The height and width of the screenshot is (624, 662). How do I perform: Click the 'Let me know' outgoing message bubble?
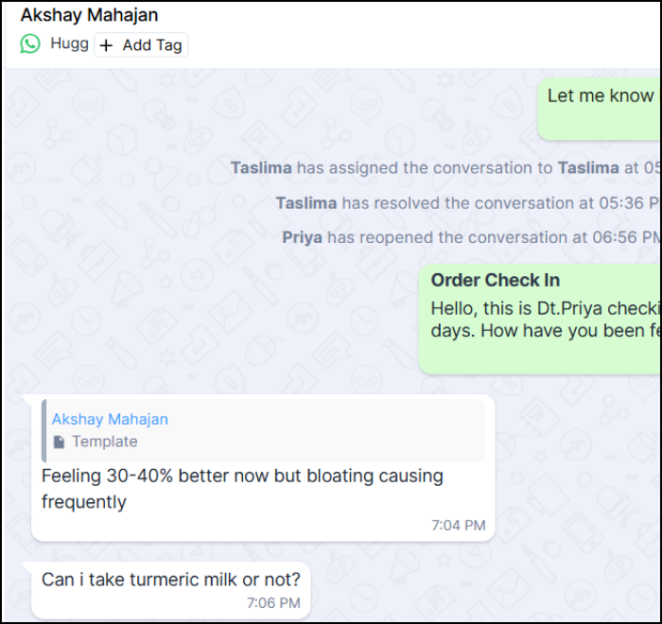600,109
